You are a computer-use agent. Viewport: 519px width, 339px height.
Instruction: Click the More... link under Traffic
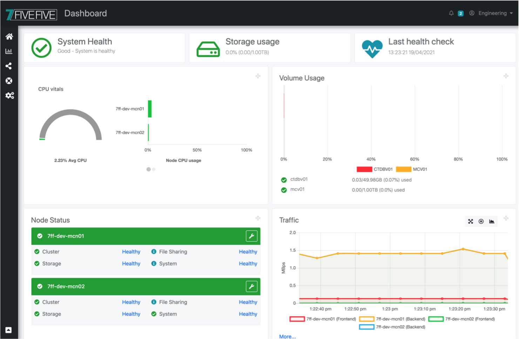(x=287, y=336)
